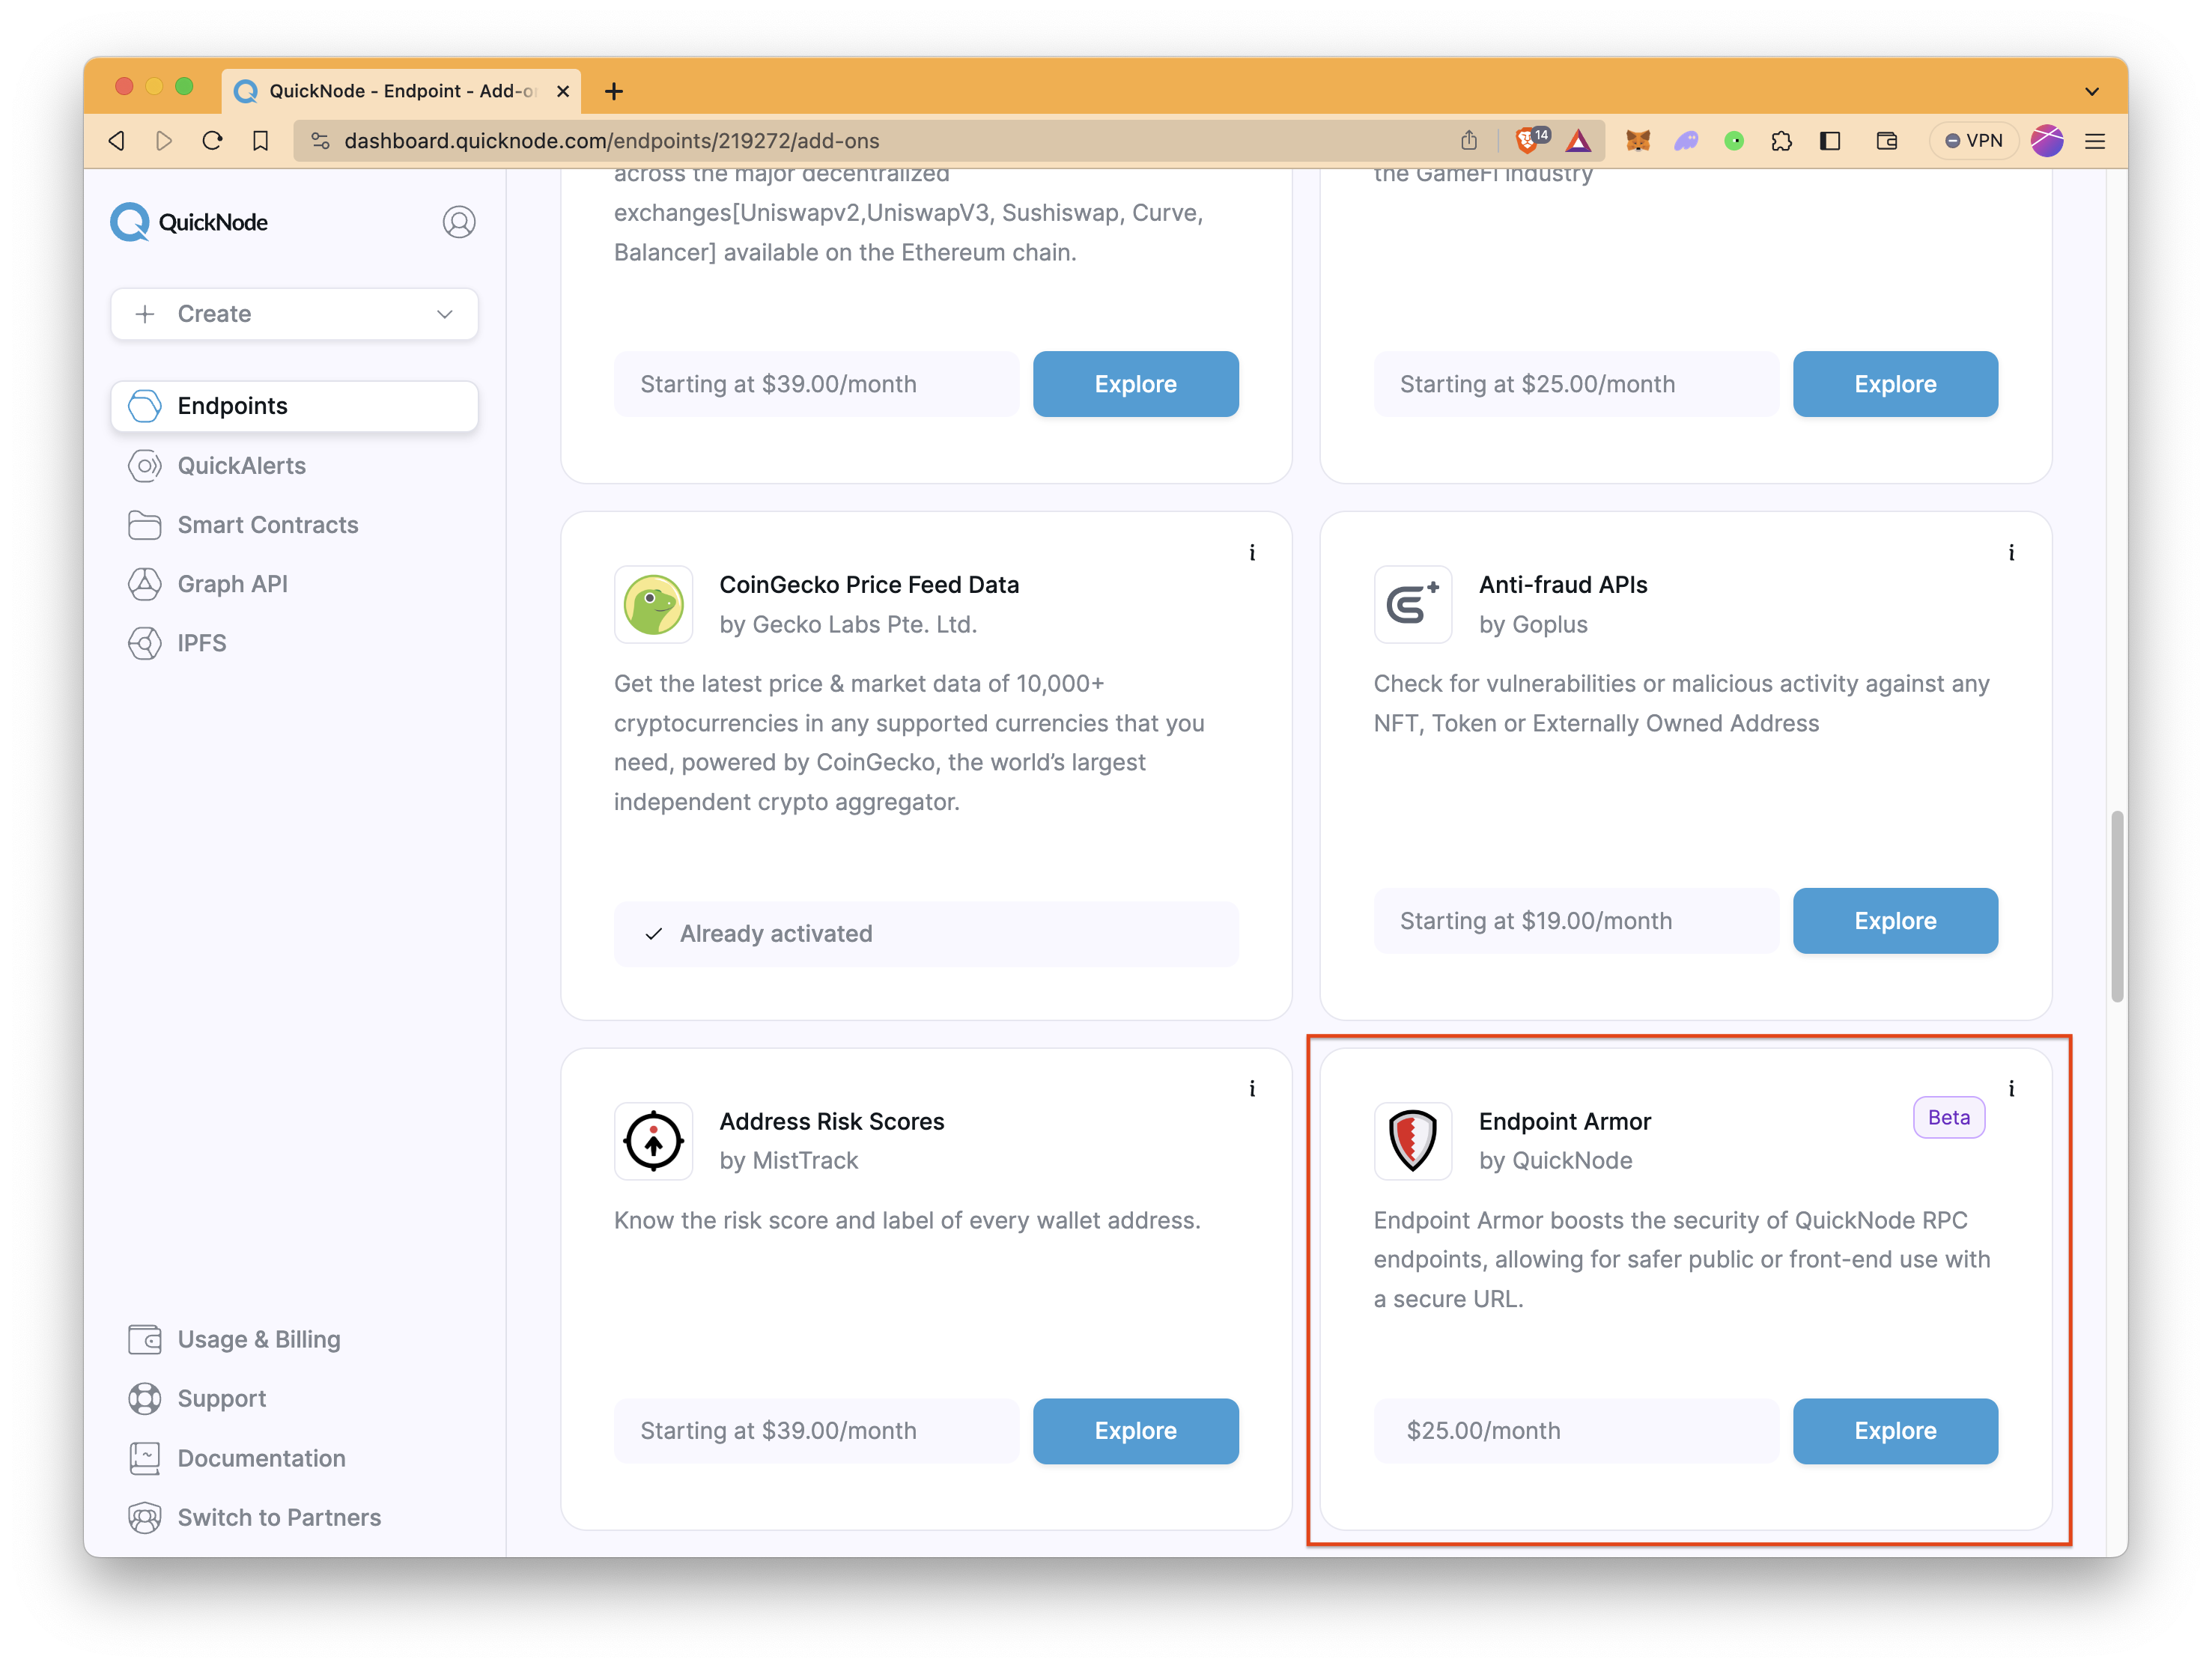Select Endpoints in the sidebar
This screenshot has width=2212, height=1668.
pyautogui.click(x=294, y=405)
